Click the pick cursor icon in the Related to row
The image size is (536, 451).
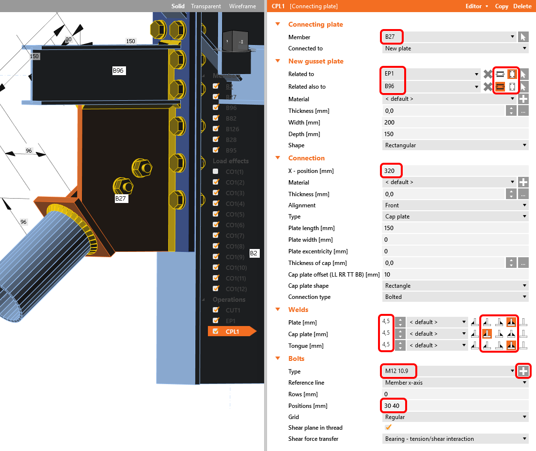[x=523, y=74]
